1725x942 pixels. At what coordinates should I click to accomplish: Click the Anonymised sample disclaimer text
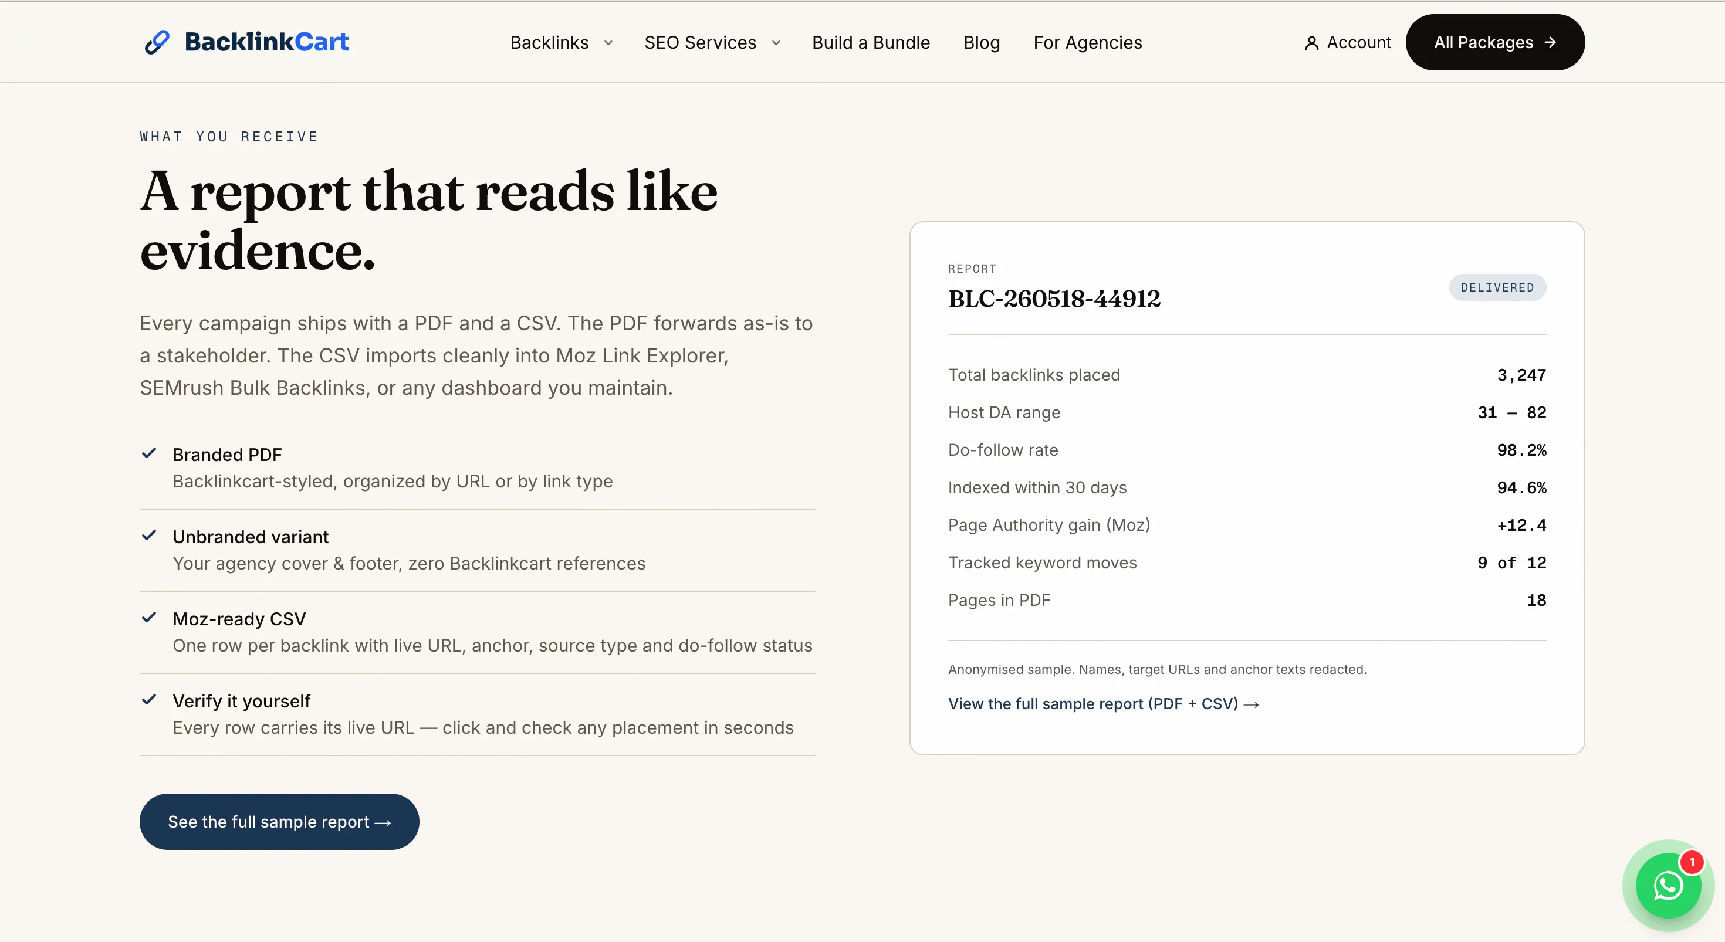tap(1157, 669)
